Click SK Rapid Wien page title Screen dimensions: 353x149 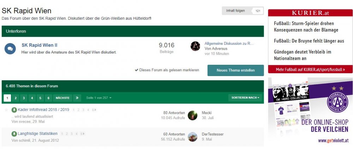[x=26, y=11]
